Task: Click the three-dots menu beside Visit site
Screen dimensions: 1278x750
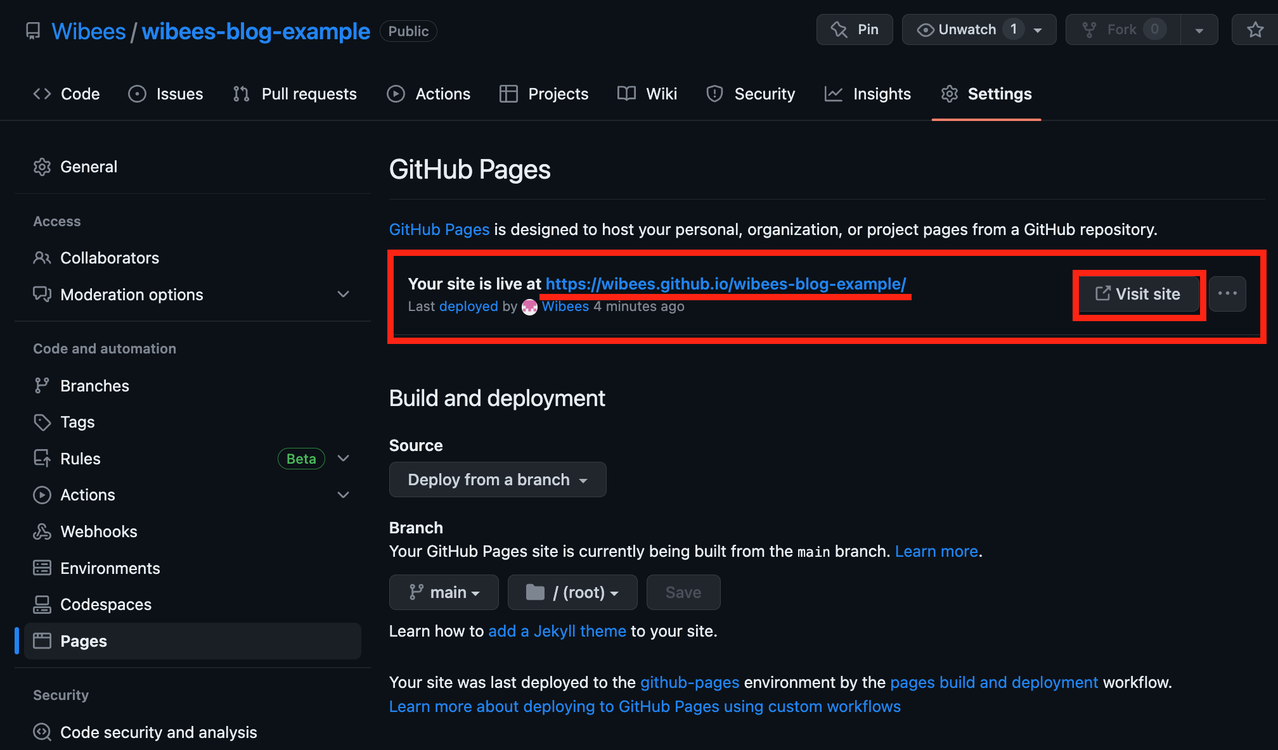Action: [1227, 293]
